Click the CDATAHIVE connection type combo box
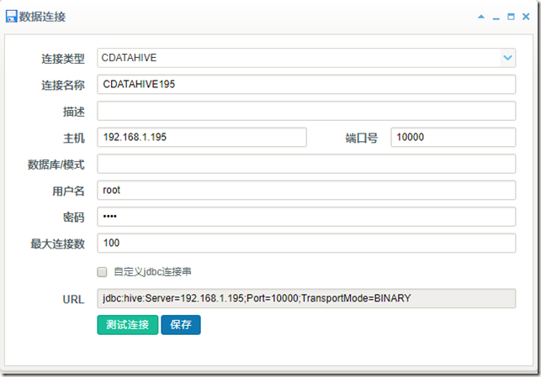Screen dimensions: 541x377 coord(306,58)
